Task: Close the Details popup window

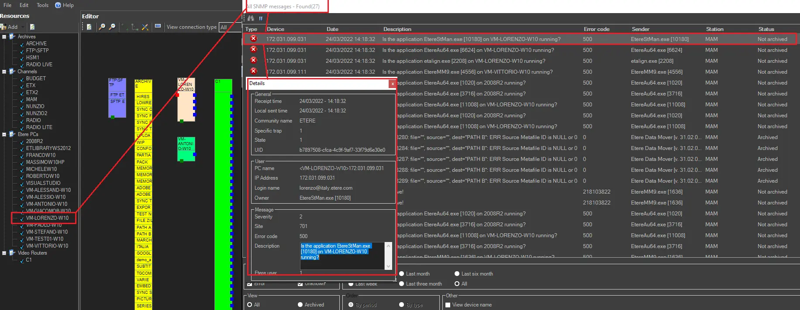Action: pyautogui.click(x=392, y=84)
